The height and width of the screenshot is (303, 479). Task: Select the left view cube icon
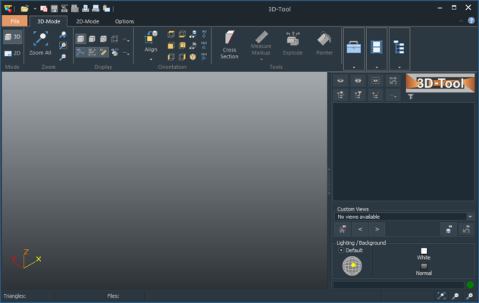(x=171, y=57)
